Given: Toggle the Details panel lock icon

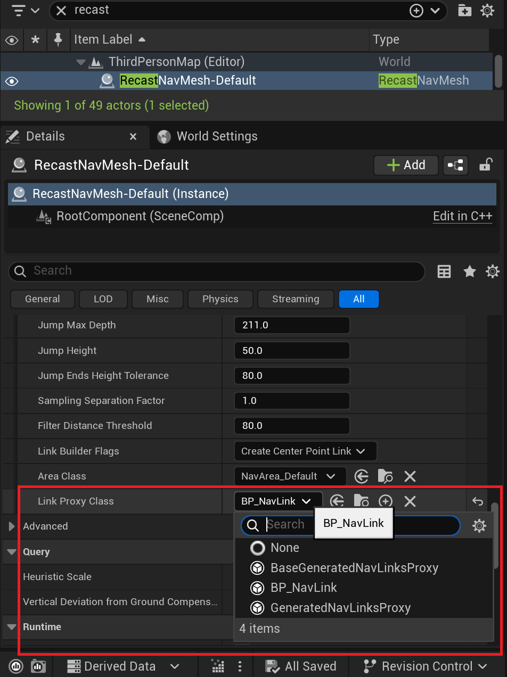Looking at the screenshot, I should (x=485, y=165).
